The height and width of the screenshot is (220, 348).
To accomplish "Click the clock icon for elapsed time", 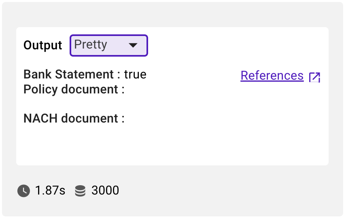I will (x=24, y=191).
